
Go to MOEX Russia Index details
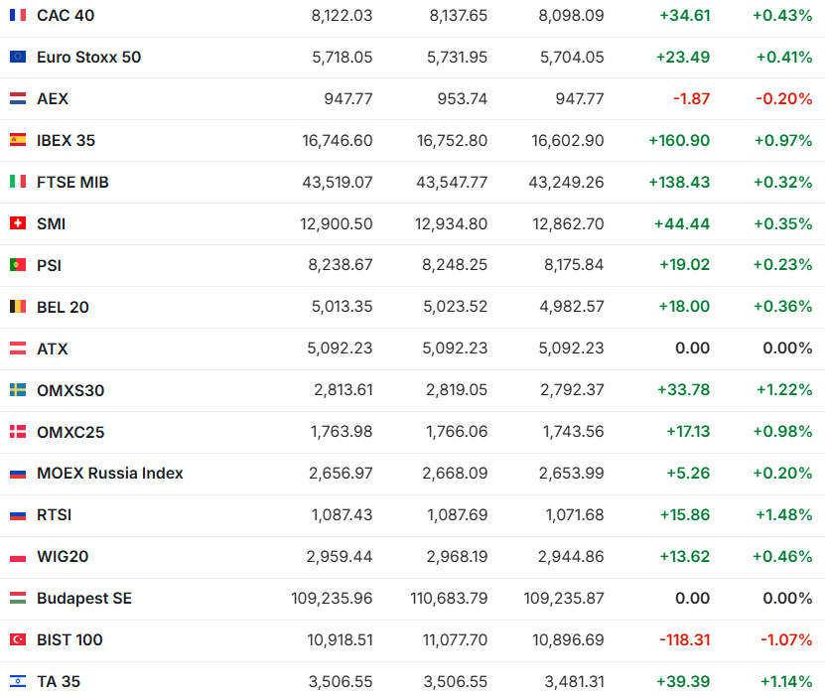pos(109,473)
